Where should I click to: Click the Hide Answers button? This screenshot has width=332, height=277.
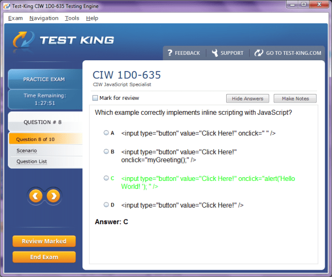pyautogui.click(x=248, y=99)
